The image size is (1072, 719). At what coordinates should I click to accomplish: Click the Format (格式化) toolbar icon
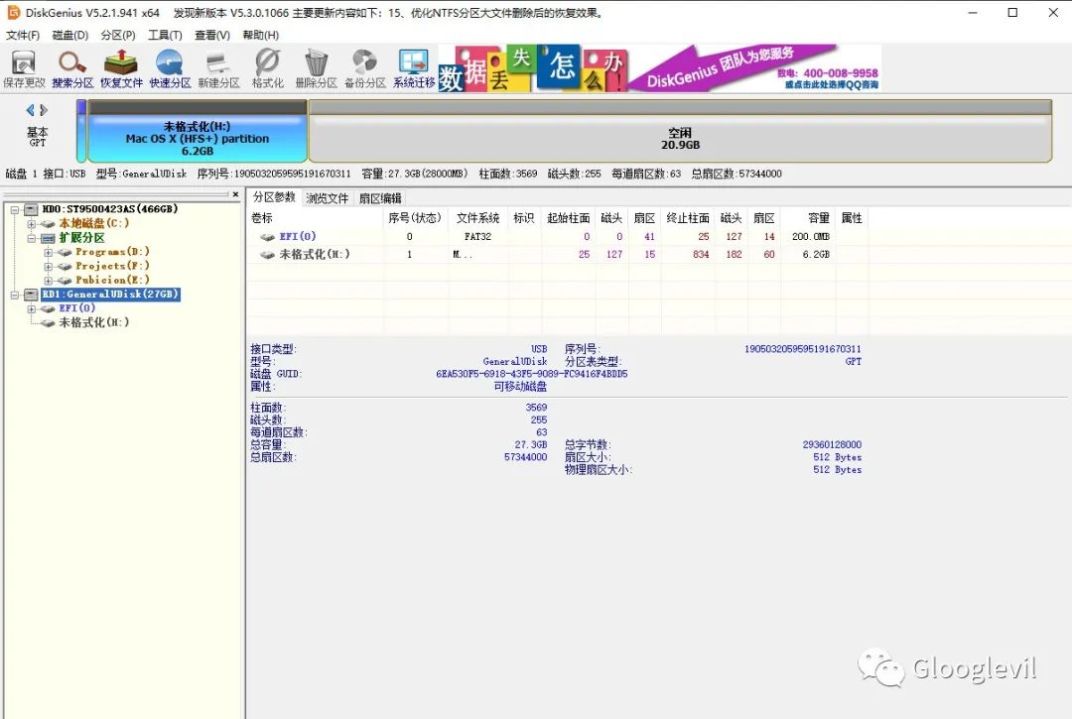click(x=267, y=69)
